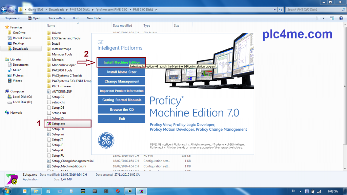Screen dimensions: 347x195
Task: Sort by Type column header
Action: tap(147, 26)
